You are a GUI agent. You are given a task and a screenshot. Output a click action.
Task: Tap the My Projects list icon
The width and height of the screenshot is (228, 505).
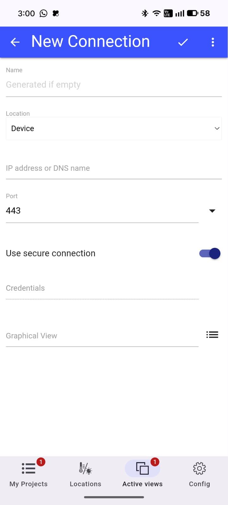tap(28, 468)
